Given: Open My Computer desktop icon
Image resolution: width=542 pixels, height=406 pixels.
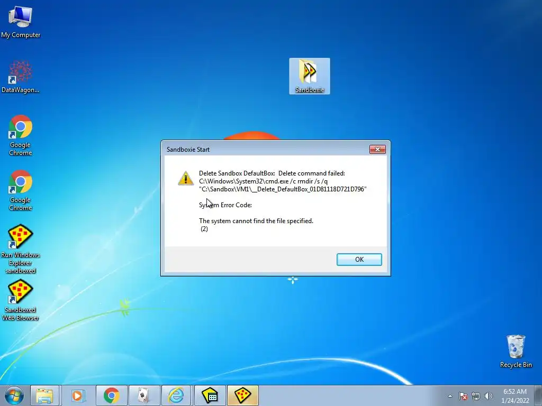Looking at the screenshot, I should click(x=21, y=21).
